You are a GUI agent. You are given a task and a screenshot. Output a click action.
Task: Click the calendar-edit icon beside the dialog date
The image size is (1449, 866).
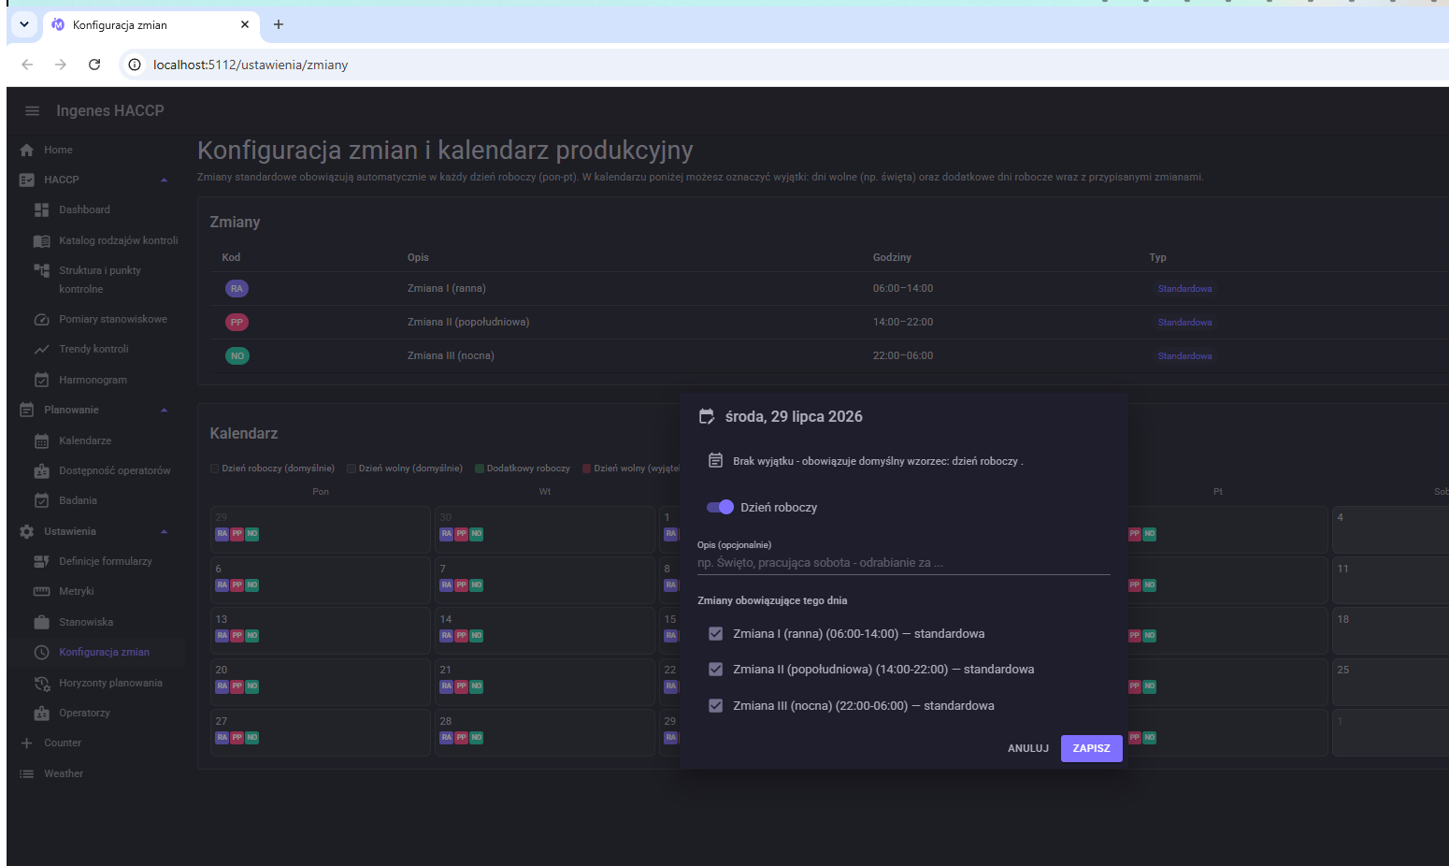[707, 416]
